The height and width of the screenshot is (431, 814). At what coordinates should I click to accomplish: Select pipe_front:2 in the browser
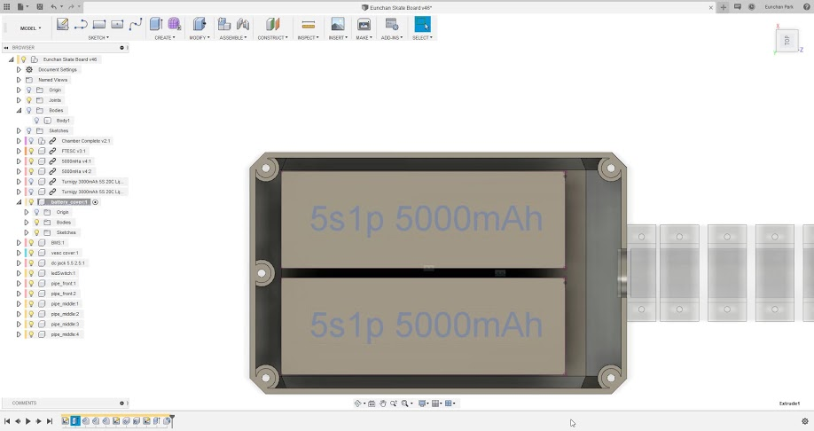click(x=63, y=294)
